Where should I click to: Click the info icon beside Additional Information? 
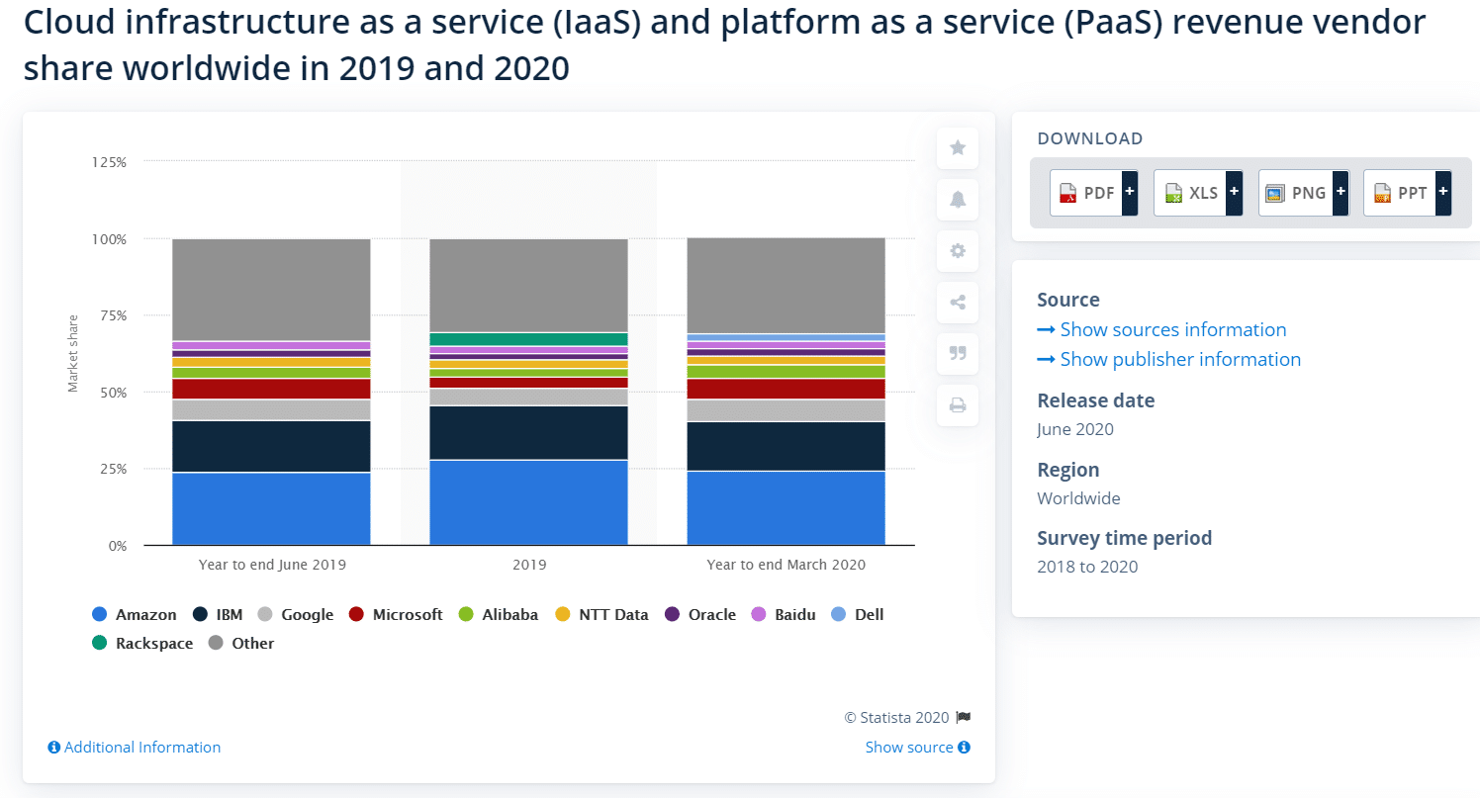tap(54, 747)
